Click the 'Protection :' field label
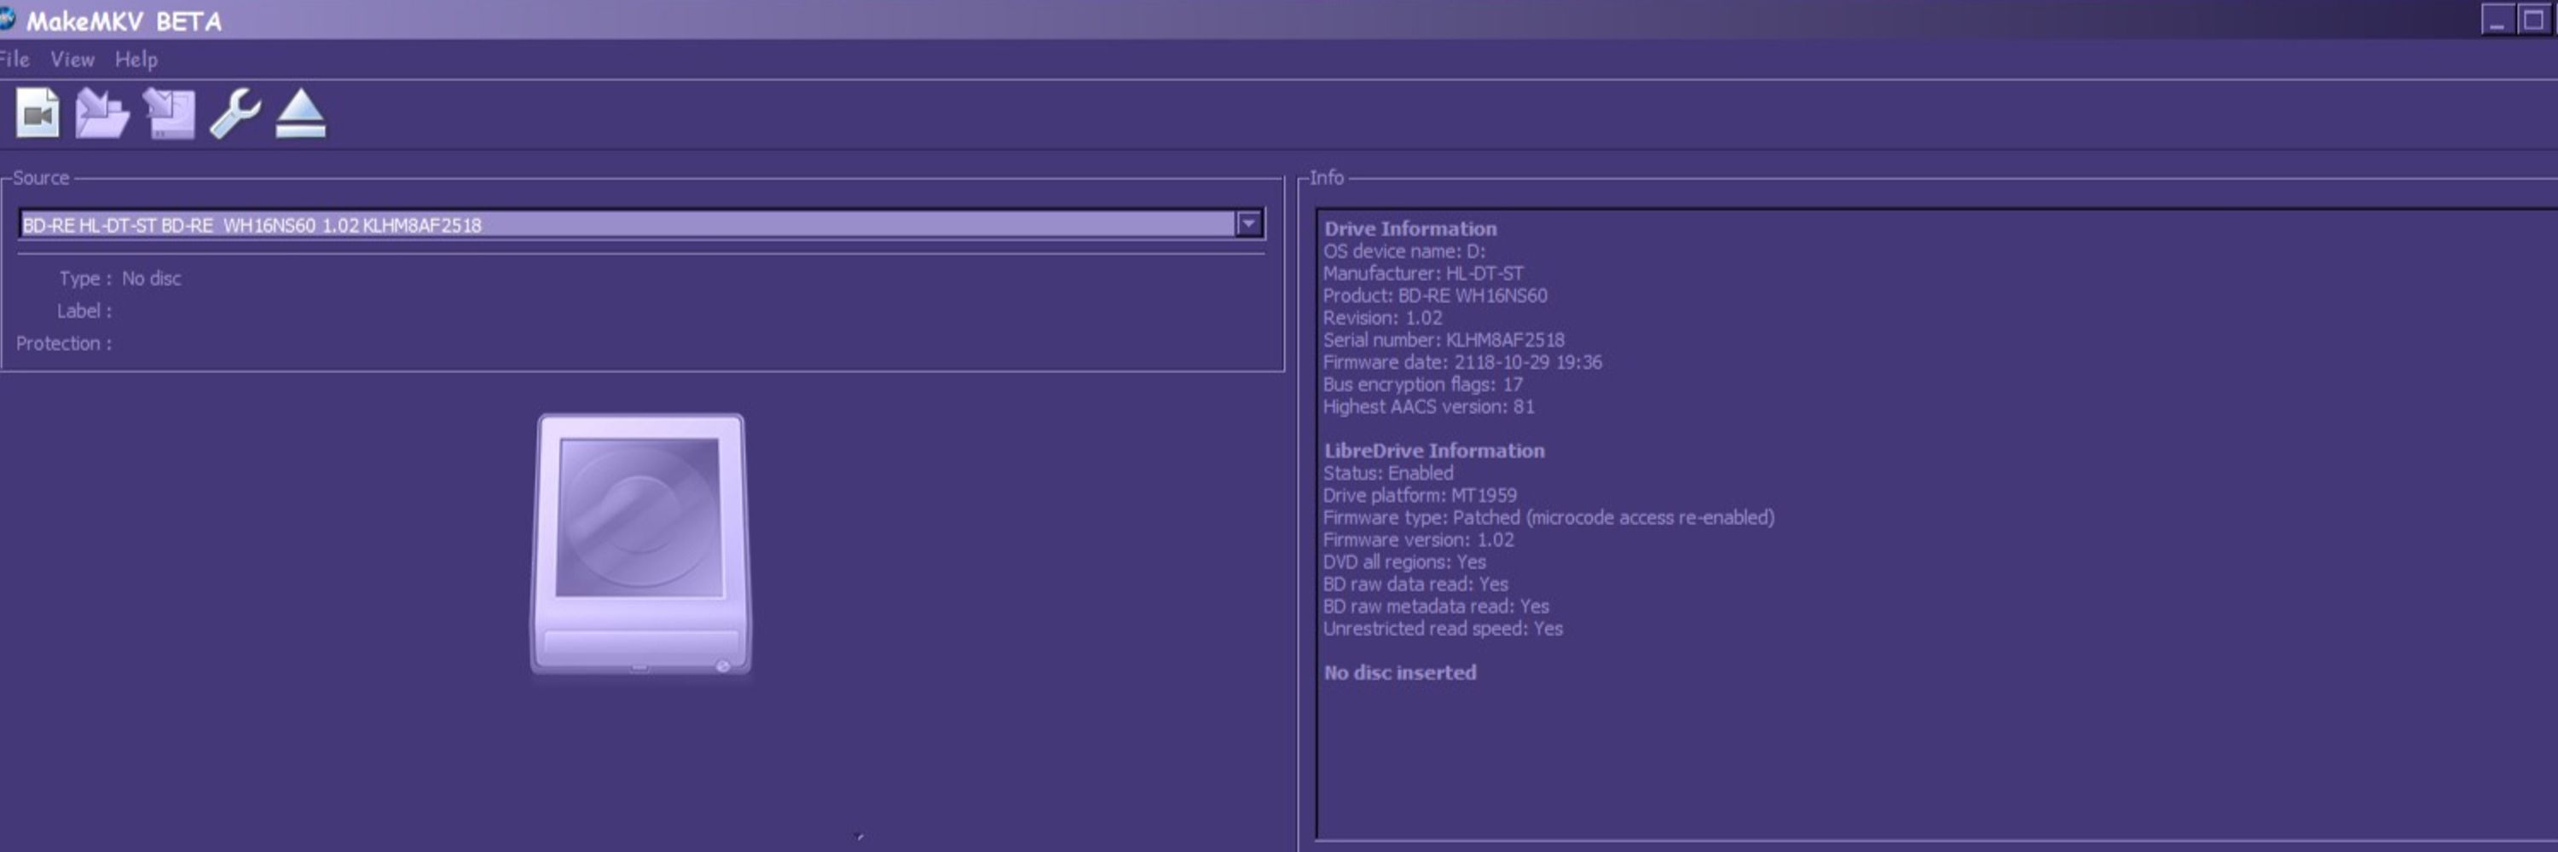 pos(64,343)
